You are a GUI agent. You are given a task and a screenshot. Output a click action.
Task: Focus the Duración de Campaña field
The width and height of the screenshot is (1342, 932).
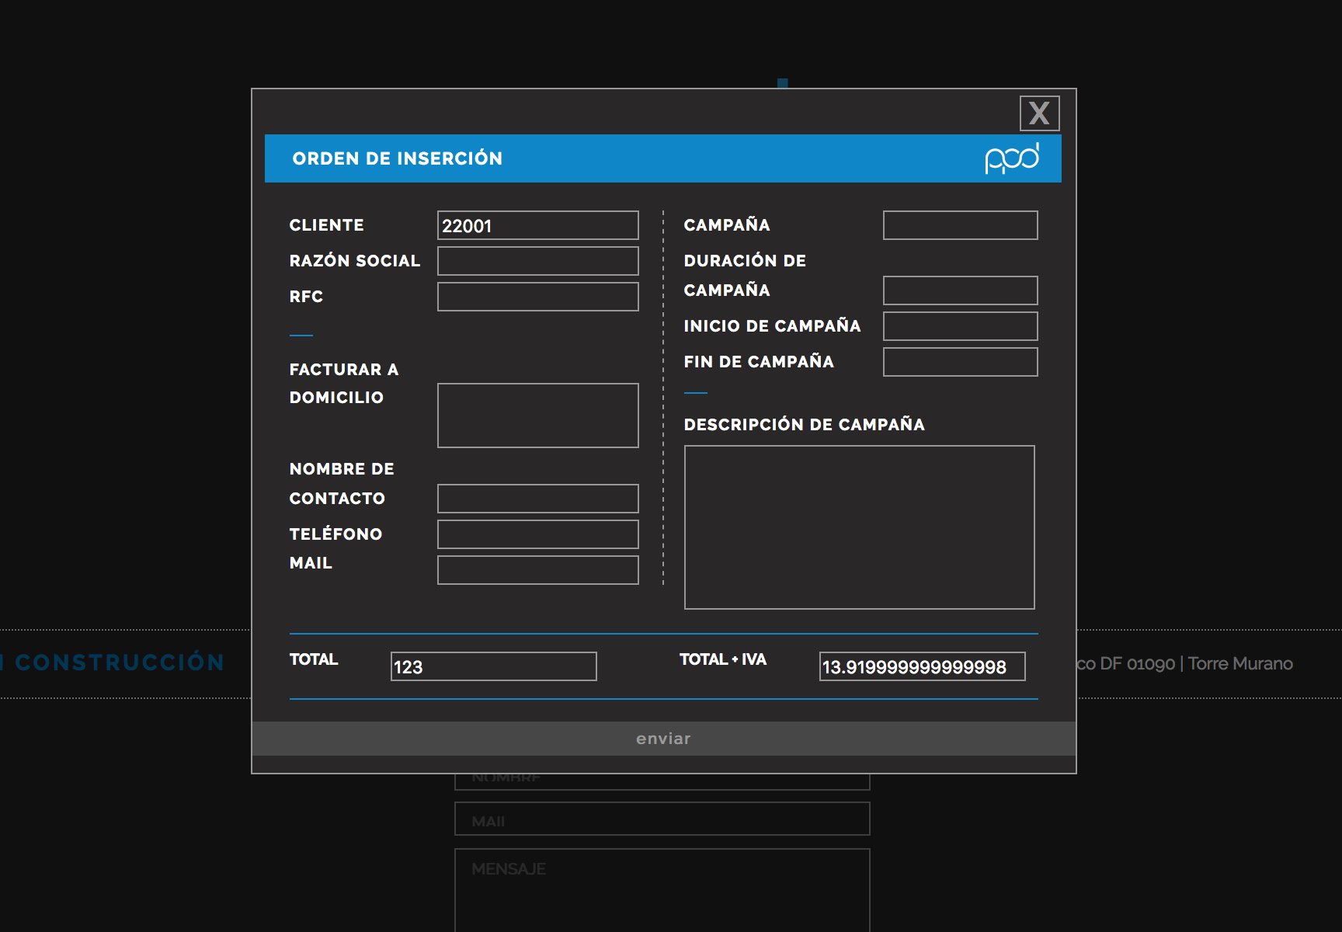pyautogui.click(x=960, y=290)
